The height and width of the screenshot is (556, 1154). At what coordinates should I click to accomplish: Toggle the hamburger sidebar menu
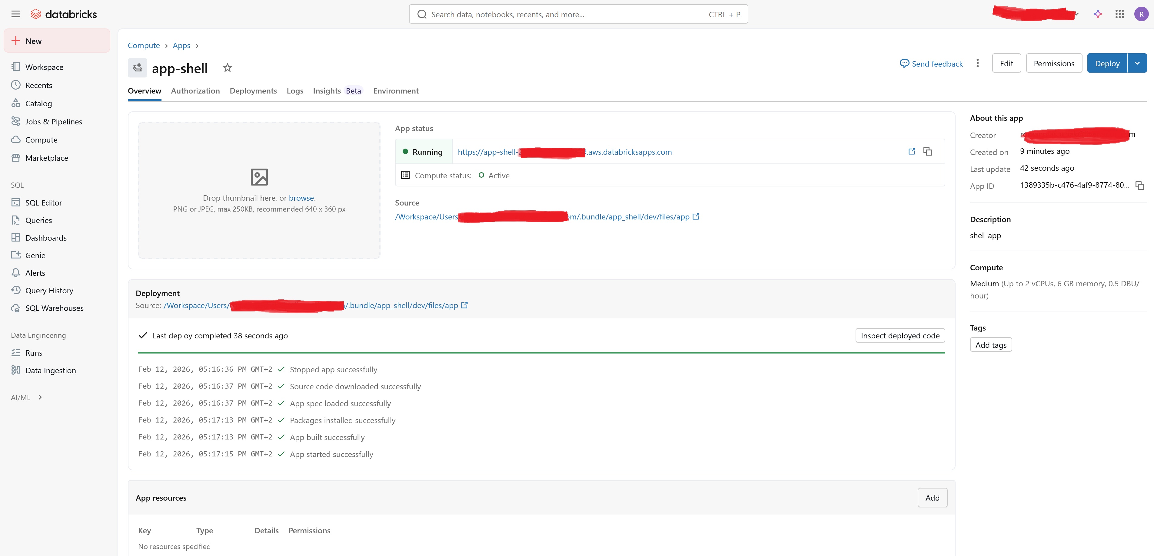pyautogui.click(x=16, y=14)
